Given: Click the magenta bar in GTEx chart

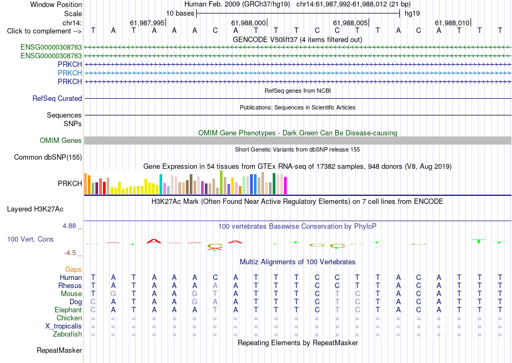Looking at the screenshot, I should 286,186.
